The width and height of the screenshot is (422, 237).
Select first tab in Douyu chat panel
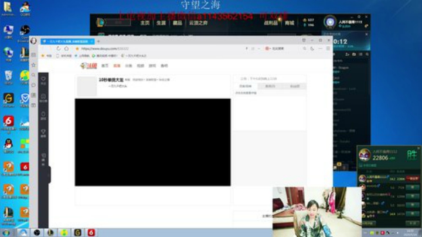point(245,86)
